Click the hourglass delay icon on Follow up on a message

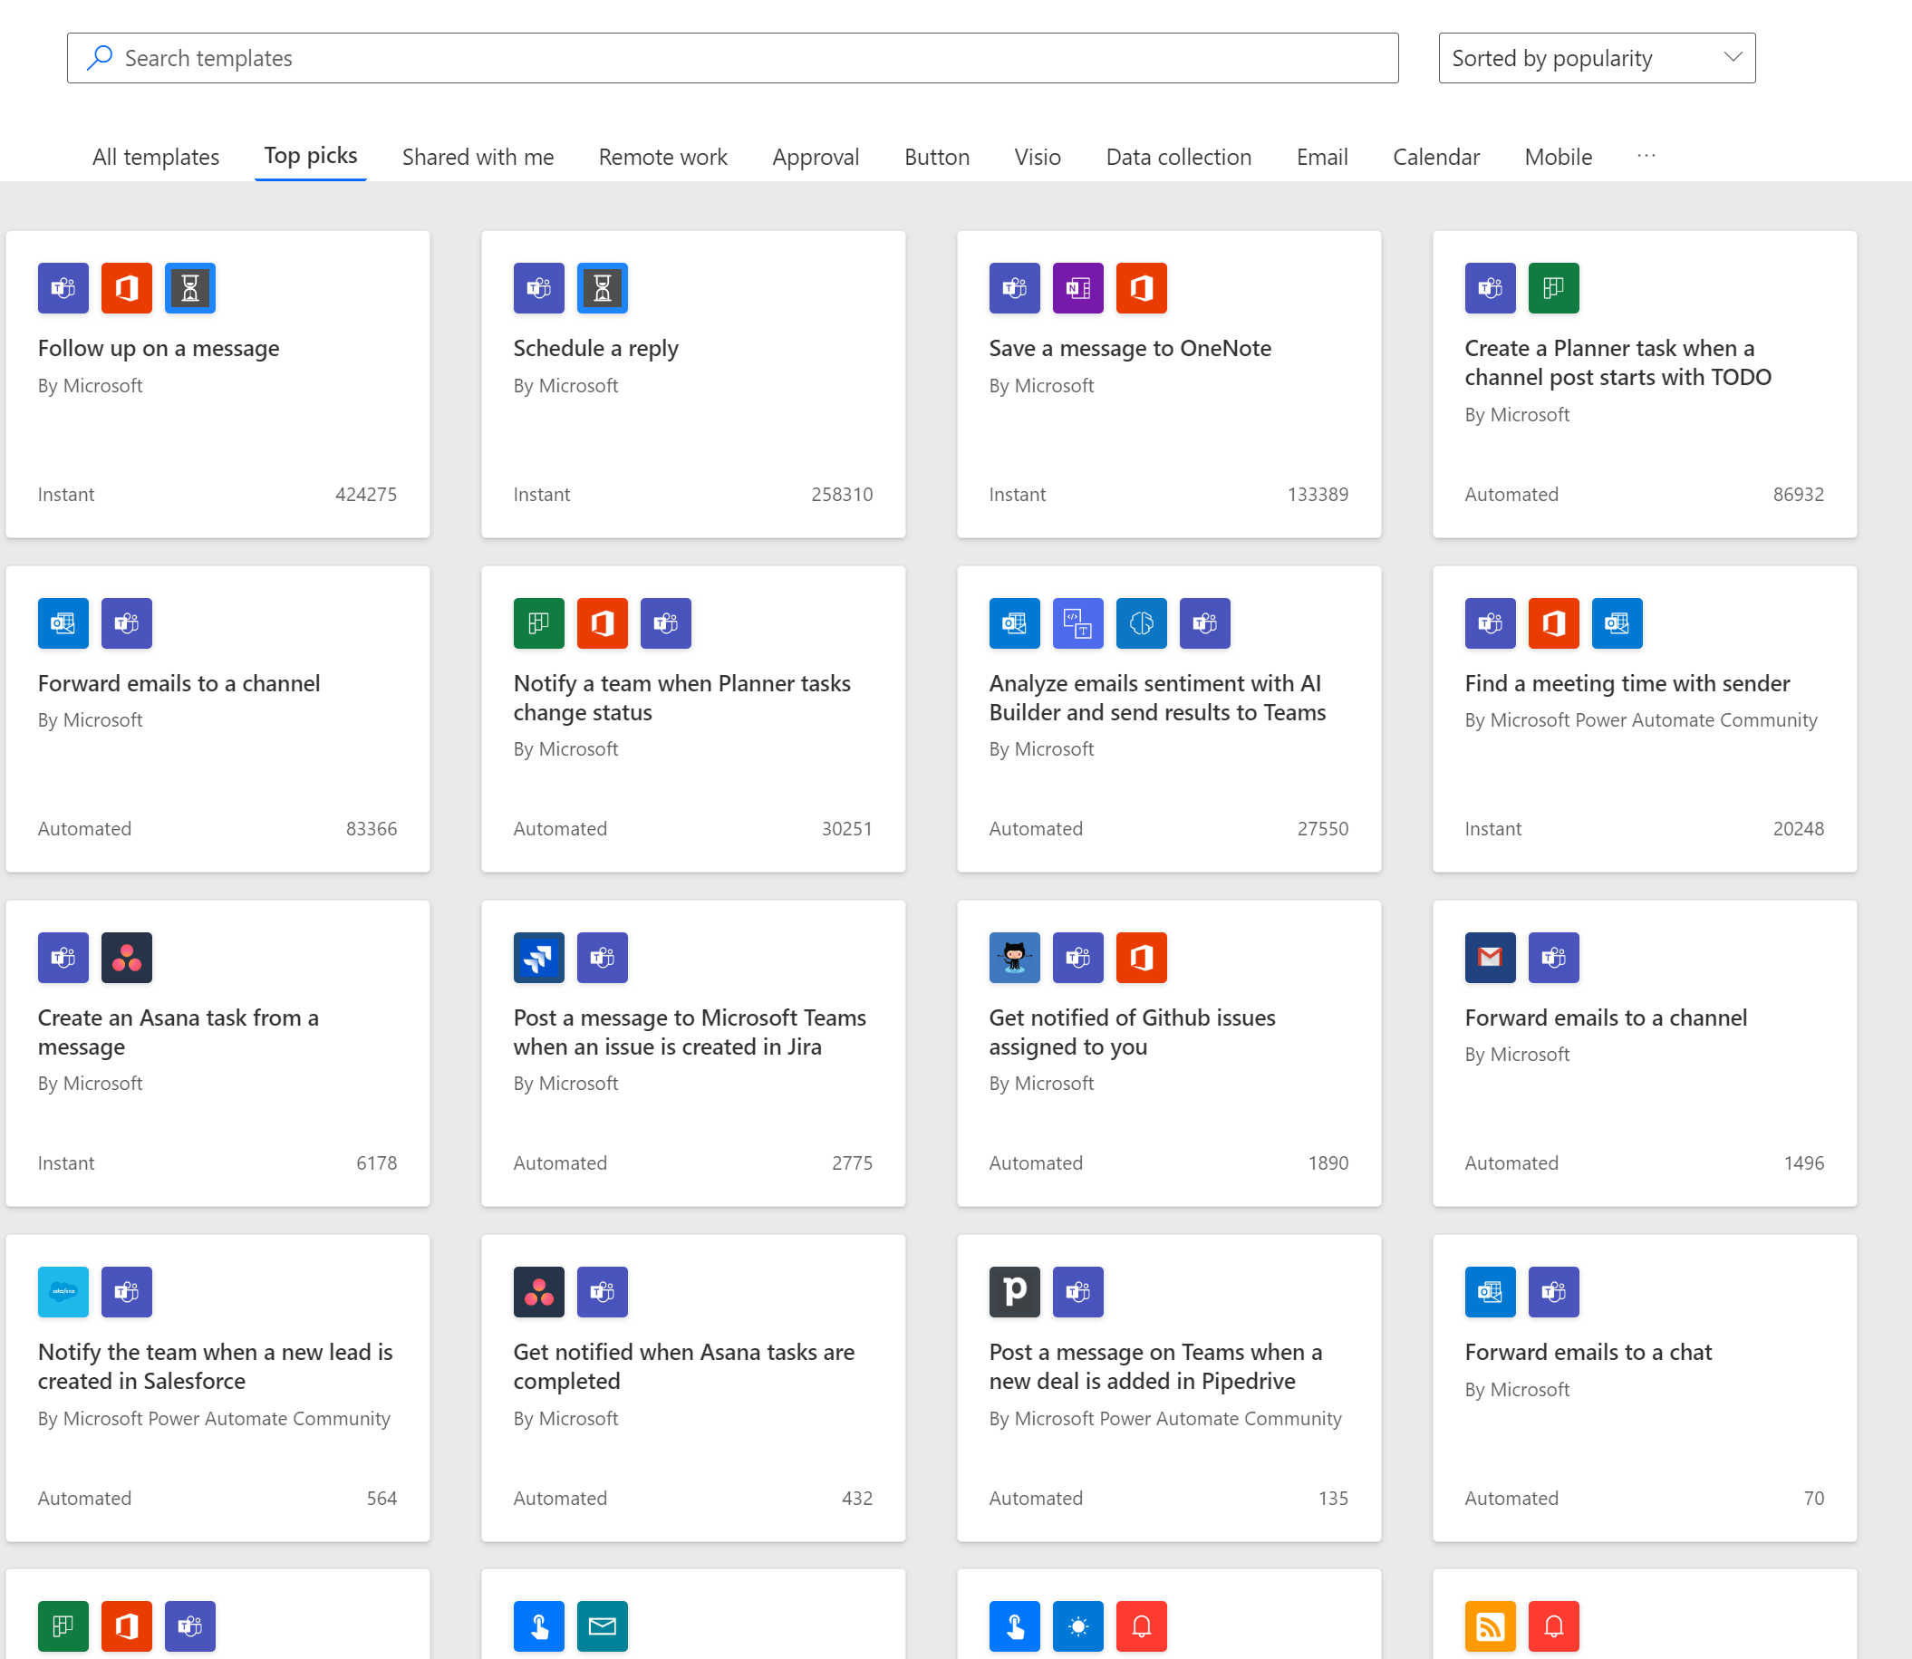[189, 288]
